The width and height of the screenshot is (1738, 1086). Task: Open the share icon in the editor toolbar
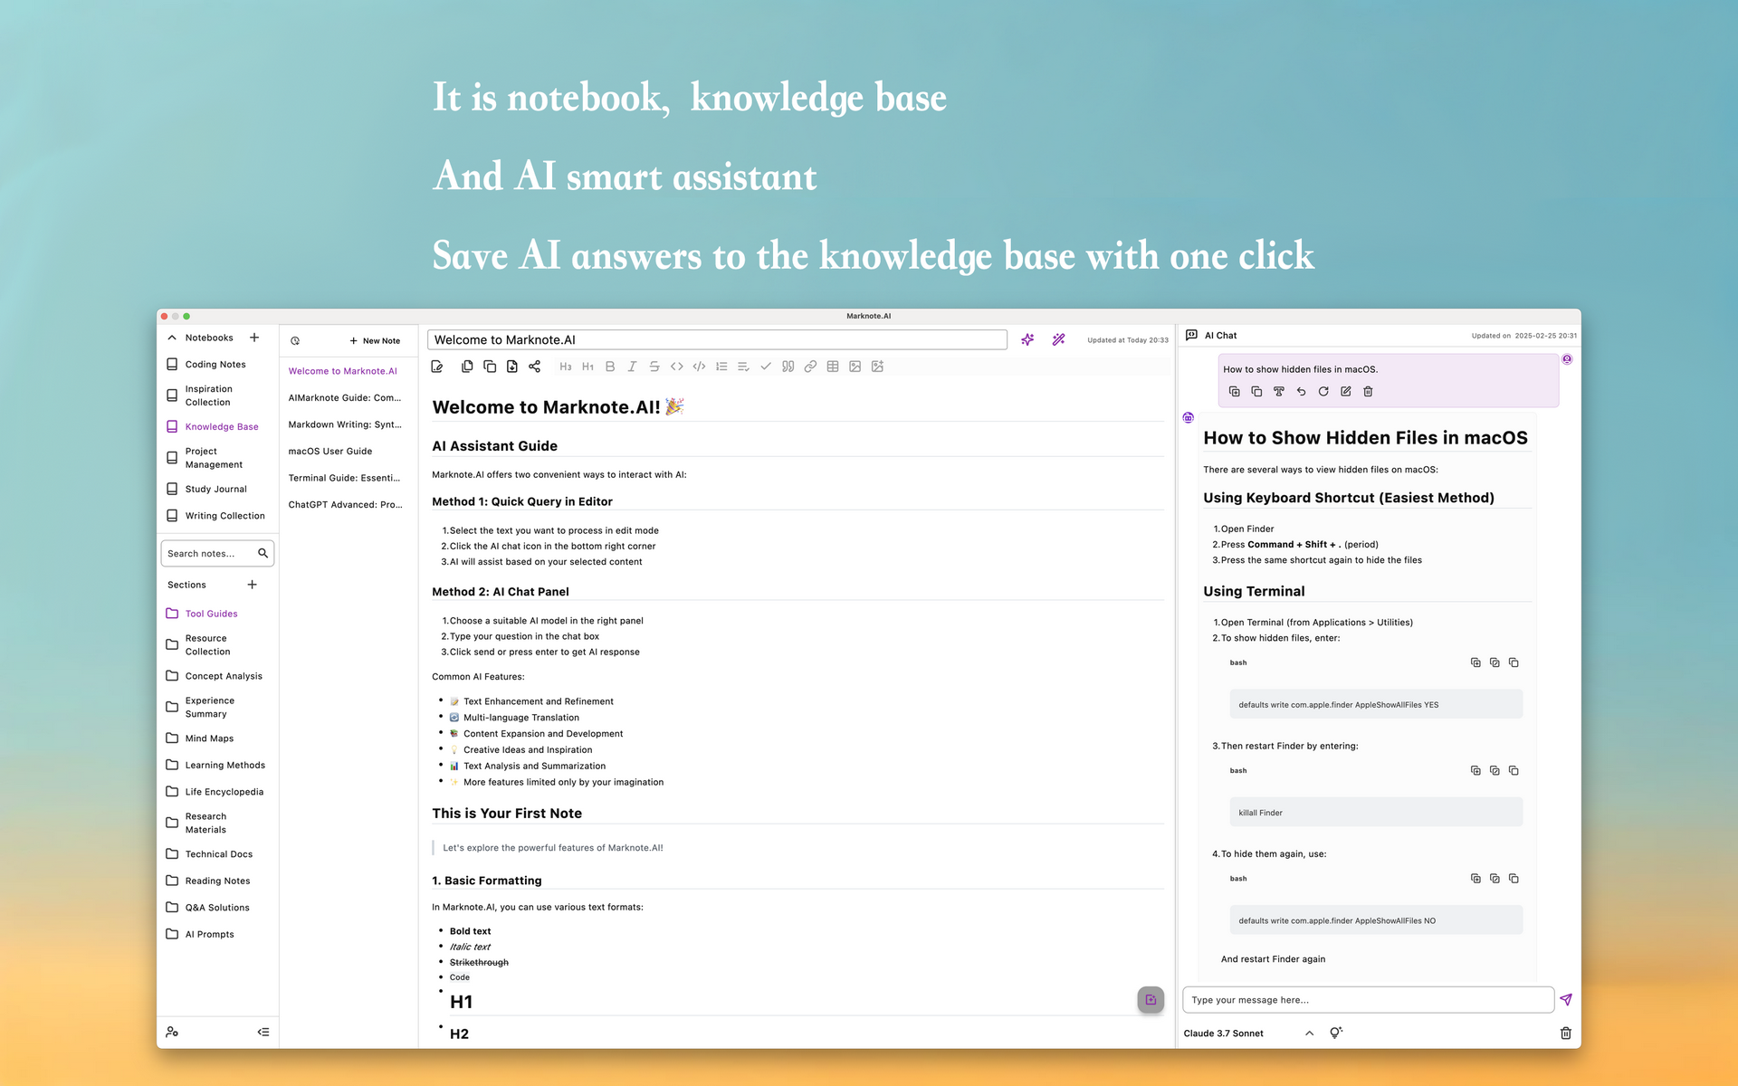coord(535,367)
